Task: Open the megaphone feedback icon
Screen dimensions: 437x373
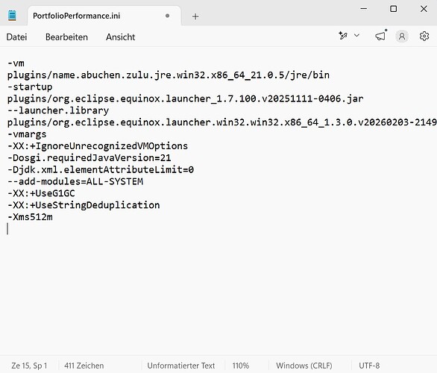Action: click(x=380, y=36)
